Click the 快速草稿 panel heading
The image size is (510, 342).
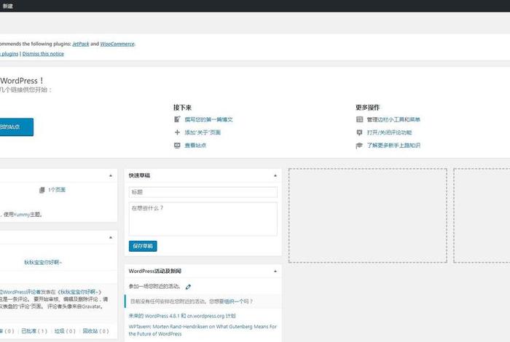139,175
